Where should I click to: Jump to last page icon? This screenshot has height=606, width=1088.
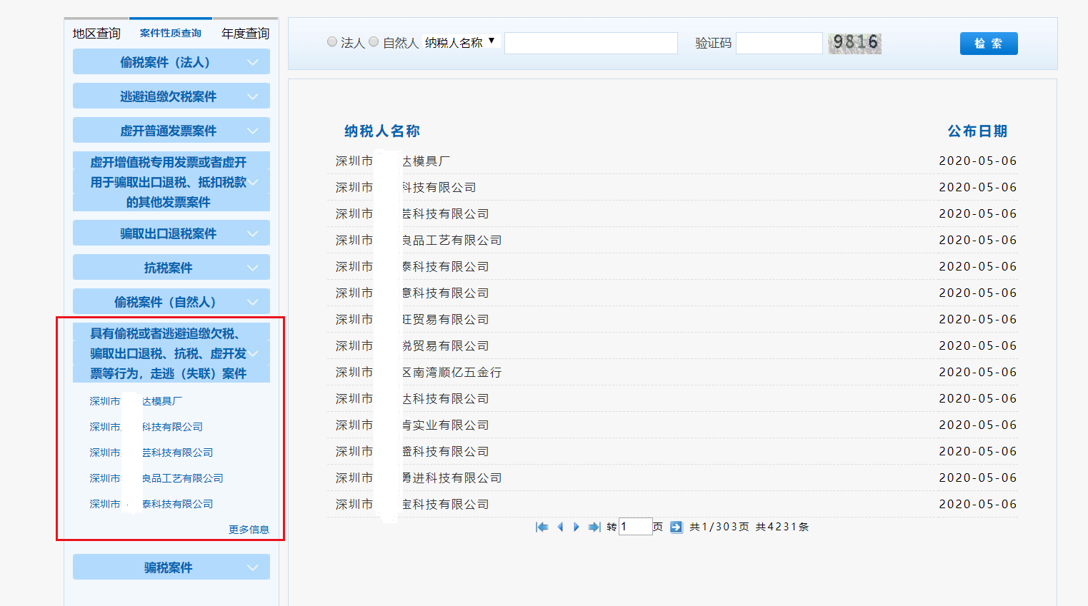tap(594, 527)
